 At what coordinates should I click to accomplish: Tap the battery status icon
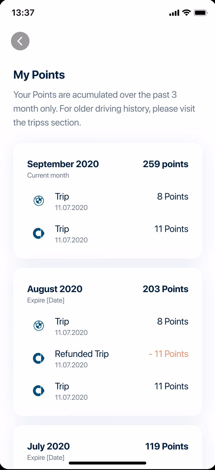coord(201,13)
